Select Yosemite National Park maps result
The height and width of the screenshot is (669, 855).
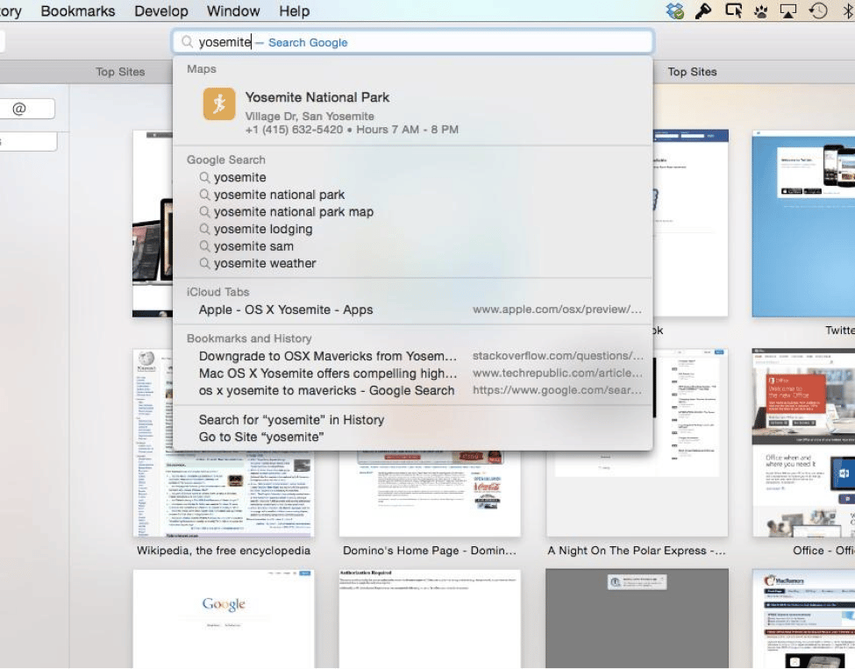point(413,112)
